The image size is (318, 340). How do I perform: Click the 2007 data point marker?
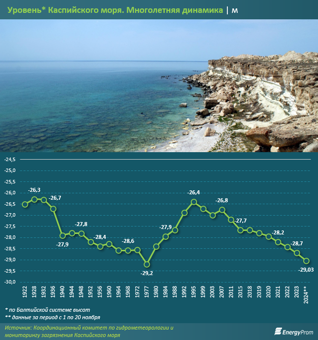coord(222,210)
